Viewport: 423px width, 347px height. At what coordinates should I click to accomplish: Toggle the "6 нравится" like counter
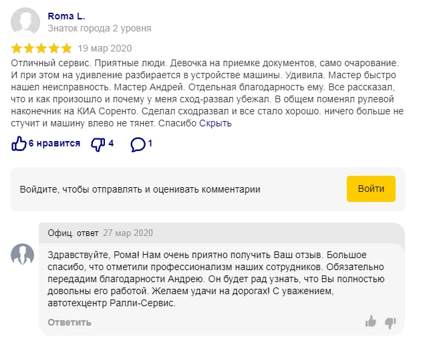click(x=54, y=144)
